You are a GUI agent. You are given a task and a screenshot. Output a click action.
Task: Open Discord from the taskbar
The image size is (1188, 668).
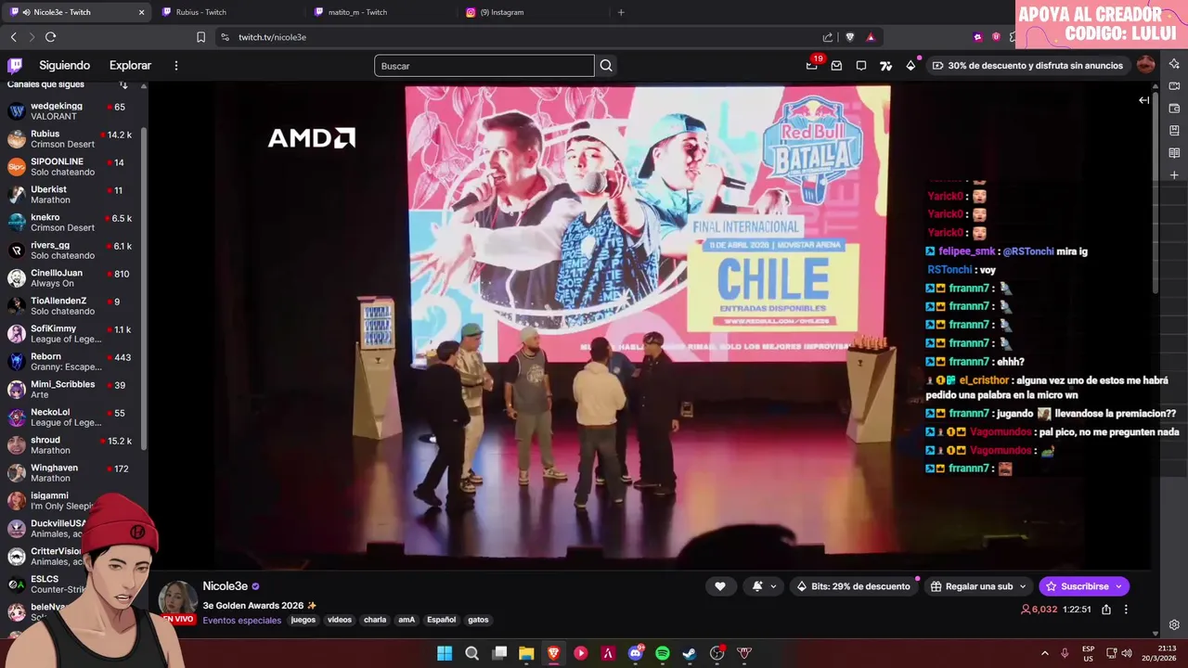[x=635, y=653]
